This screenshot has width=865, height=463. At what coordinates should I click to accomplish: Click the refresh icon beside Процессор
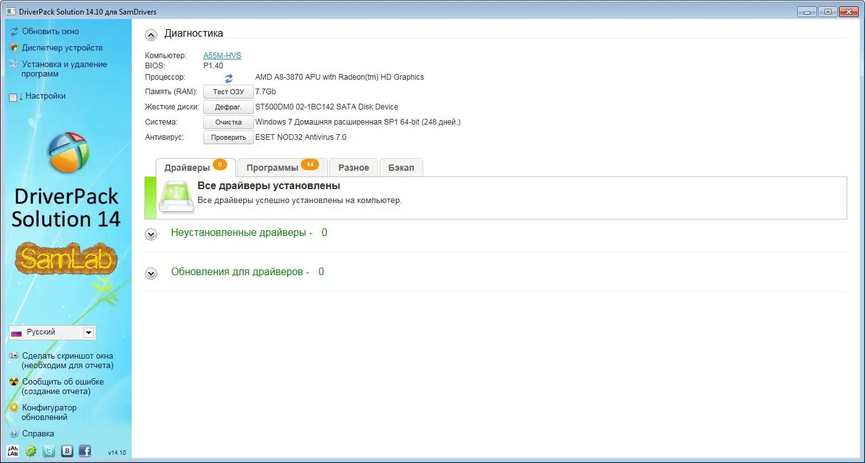click(229, 78)
